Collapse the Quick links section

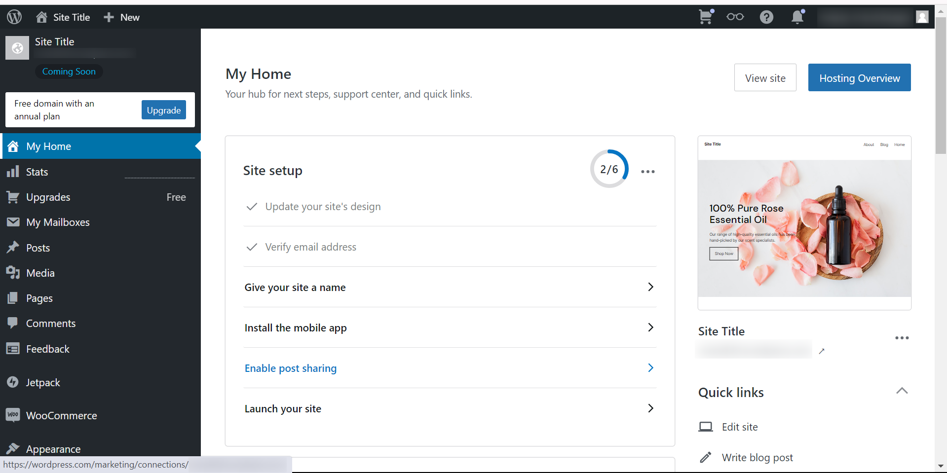(x=902, y=391)
